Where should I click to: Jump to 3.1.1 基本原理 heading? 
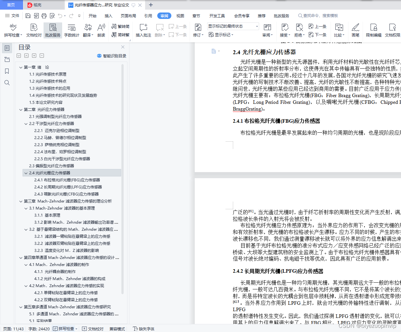click(47, 215)
